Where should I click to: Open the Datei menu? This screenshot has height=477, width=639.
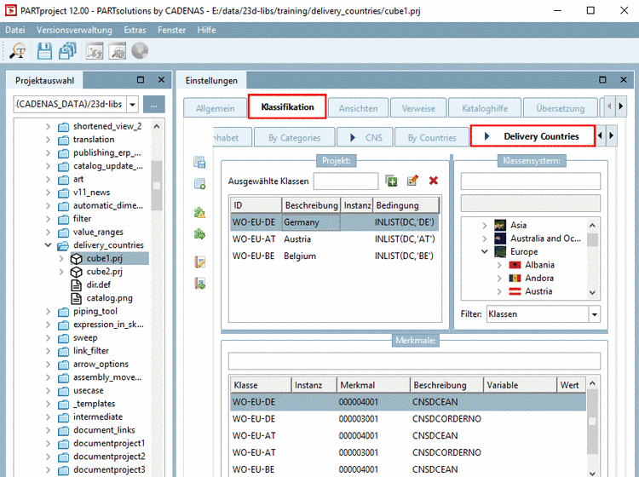pyautogui.click(x=15, y=30)
